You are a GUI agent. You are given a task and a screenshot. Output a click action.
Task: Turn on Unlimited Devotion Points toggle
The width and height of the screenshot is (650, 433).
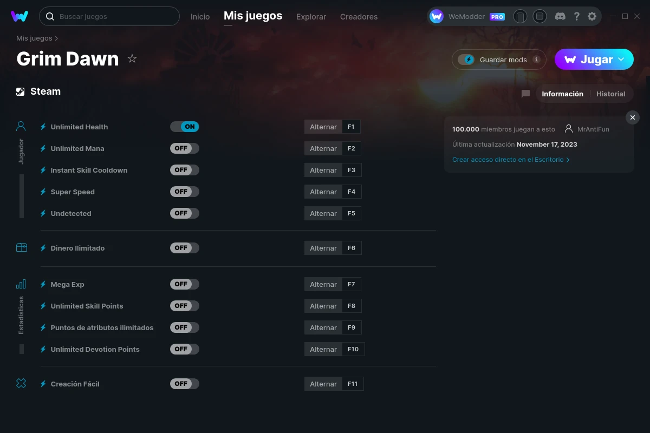point(185,349)
